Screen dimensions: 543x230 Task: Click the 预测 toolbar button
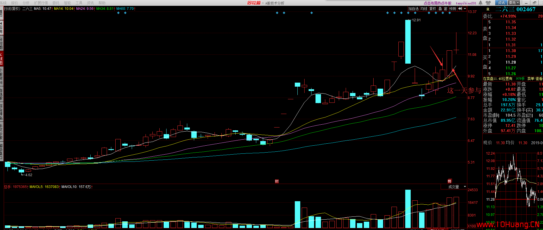point(453,9)
